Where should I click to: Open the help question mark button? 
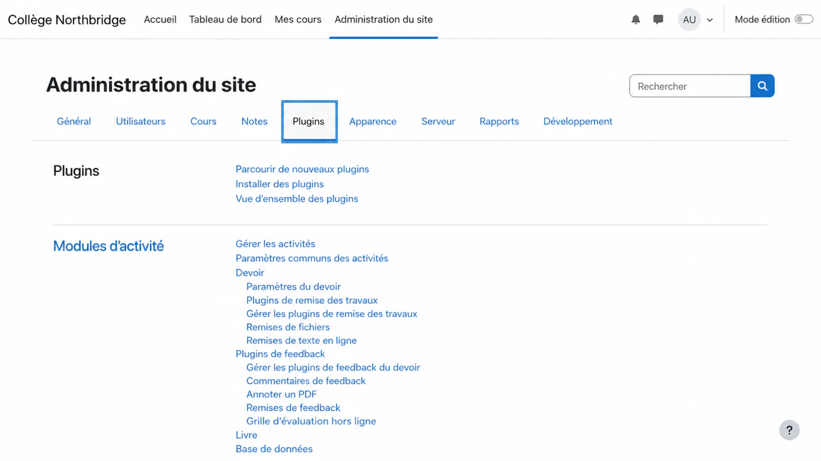pyautogui.click(x=790, y=430)
